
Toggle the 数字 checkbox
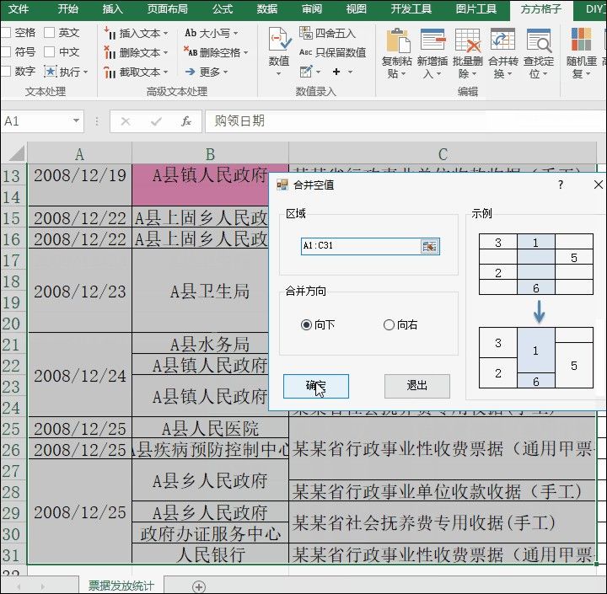tap(5, 72)
